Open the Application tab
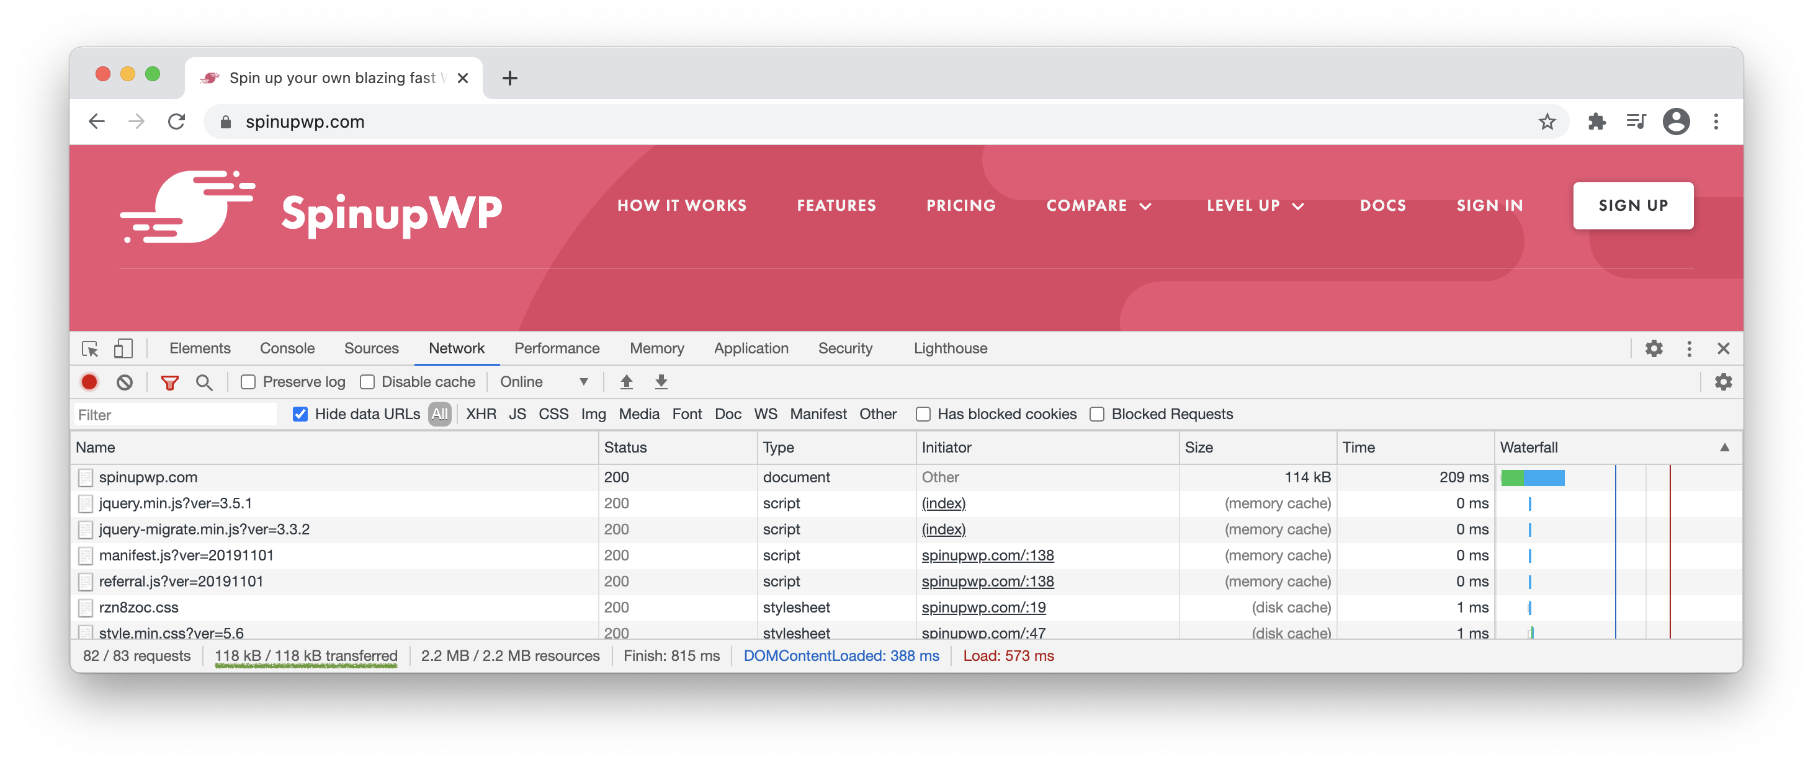Screen dimensions: 1813x765 (751, 348)
